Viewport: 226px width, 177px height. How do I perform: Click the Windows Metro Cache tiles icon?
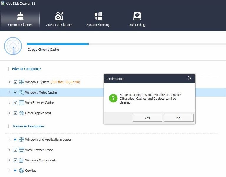(x=22, y=92)
